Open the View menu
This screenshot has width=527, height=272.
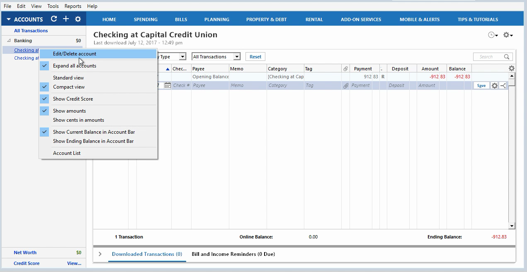click(x=36, y=6)
